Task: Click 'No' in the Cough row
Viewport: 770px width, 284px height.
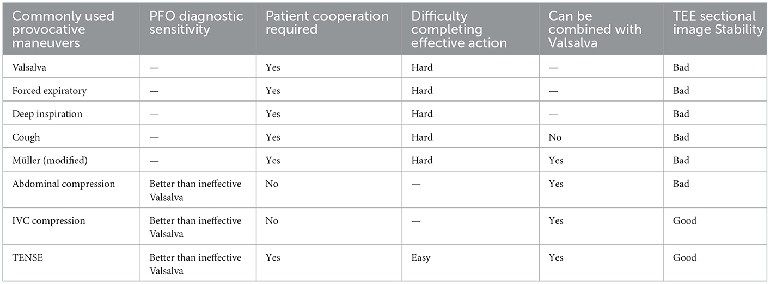Action: pyautogui.click(x=554, y=137)
